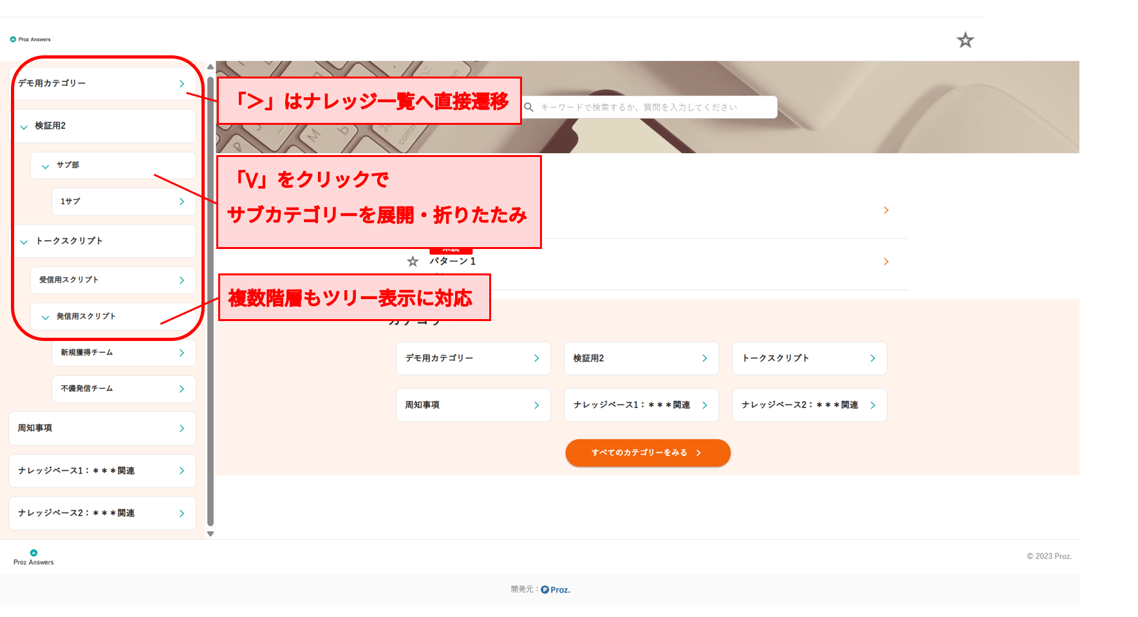Collapse the サブ部 subcategory chevron
The height and width of the screenshot is (617, 1138).
click(x=45, y=166)
